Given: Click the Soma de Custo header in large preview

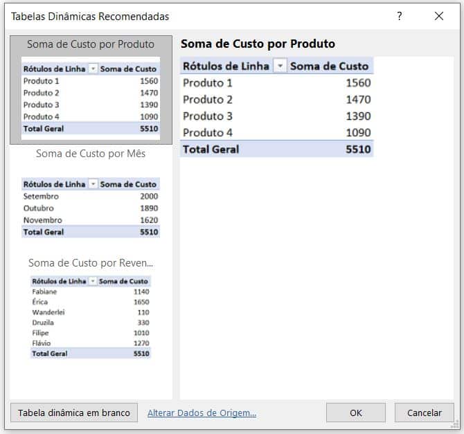Looking at the screenshot, I should tap(329, 66).
